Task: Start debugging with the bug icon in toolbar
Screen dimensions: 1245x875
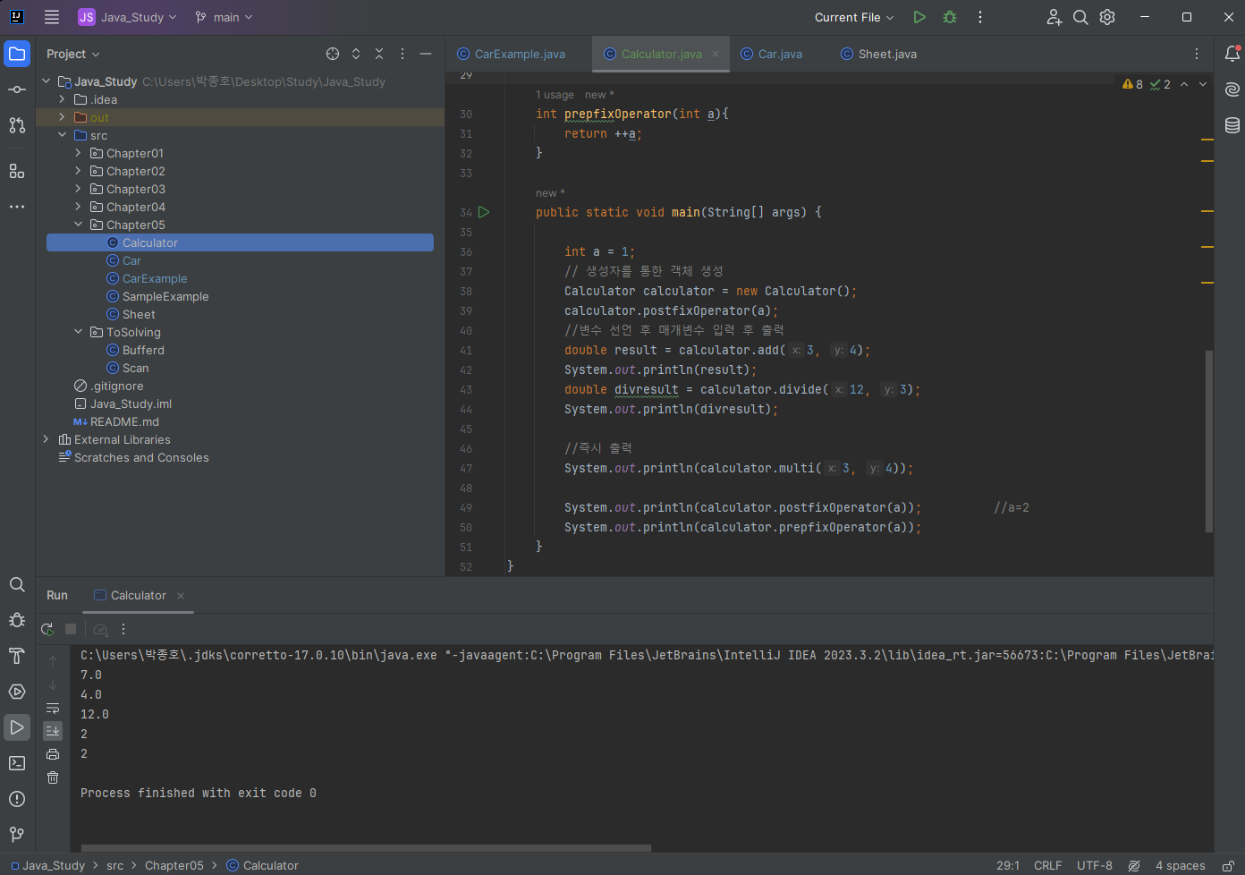Action: 950,17
